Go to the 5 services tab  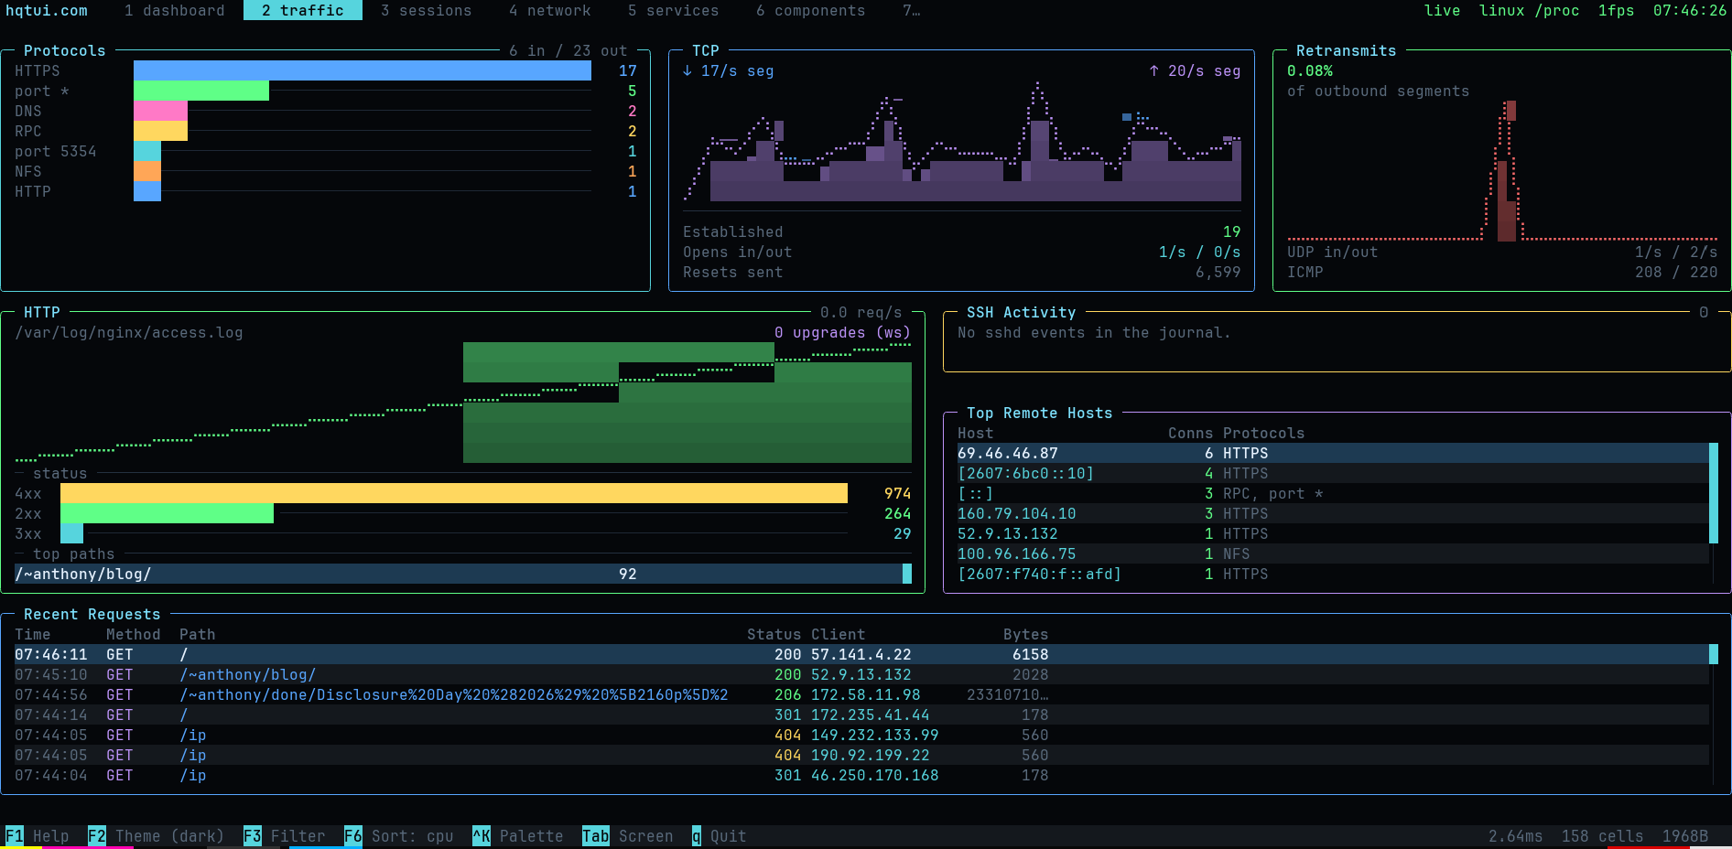(673, 10)
